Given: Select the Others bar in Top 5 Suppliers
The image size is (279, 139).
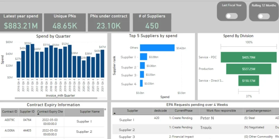Looking at the screenshot, I should 157,48.
